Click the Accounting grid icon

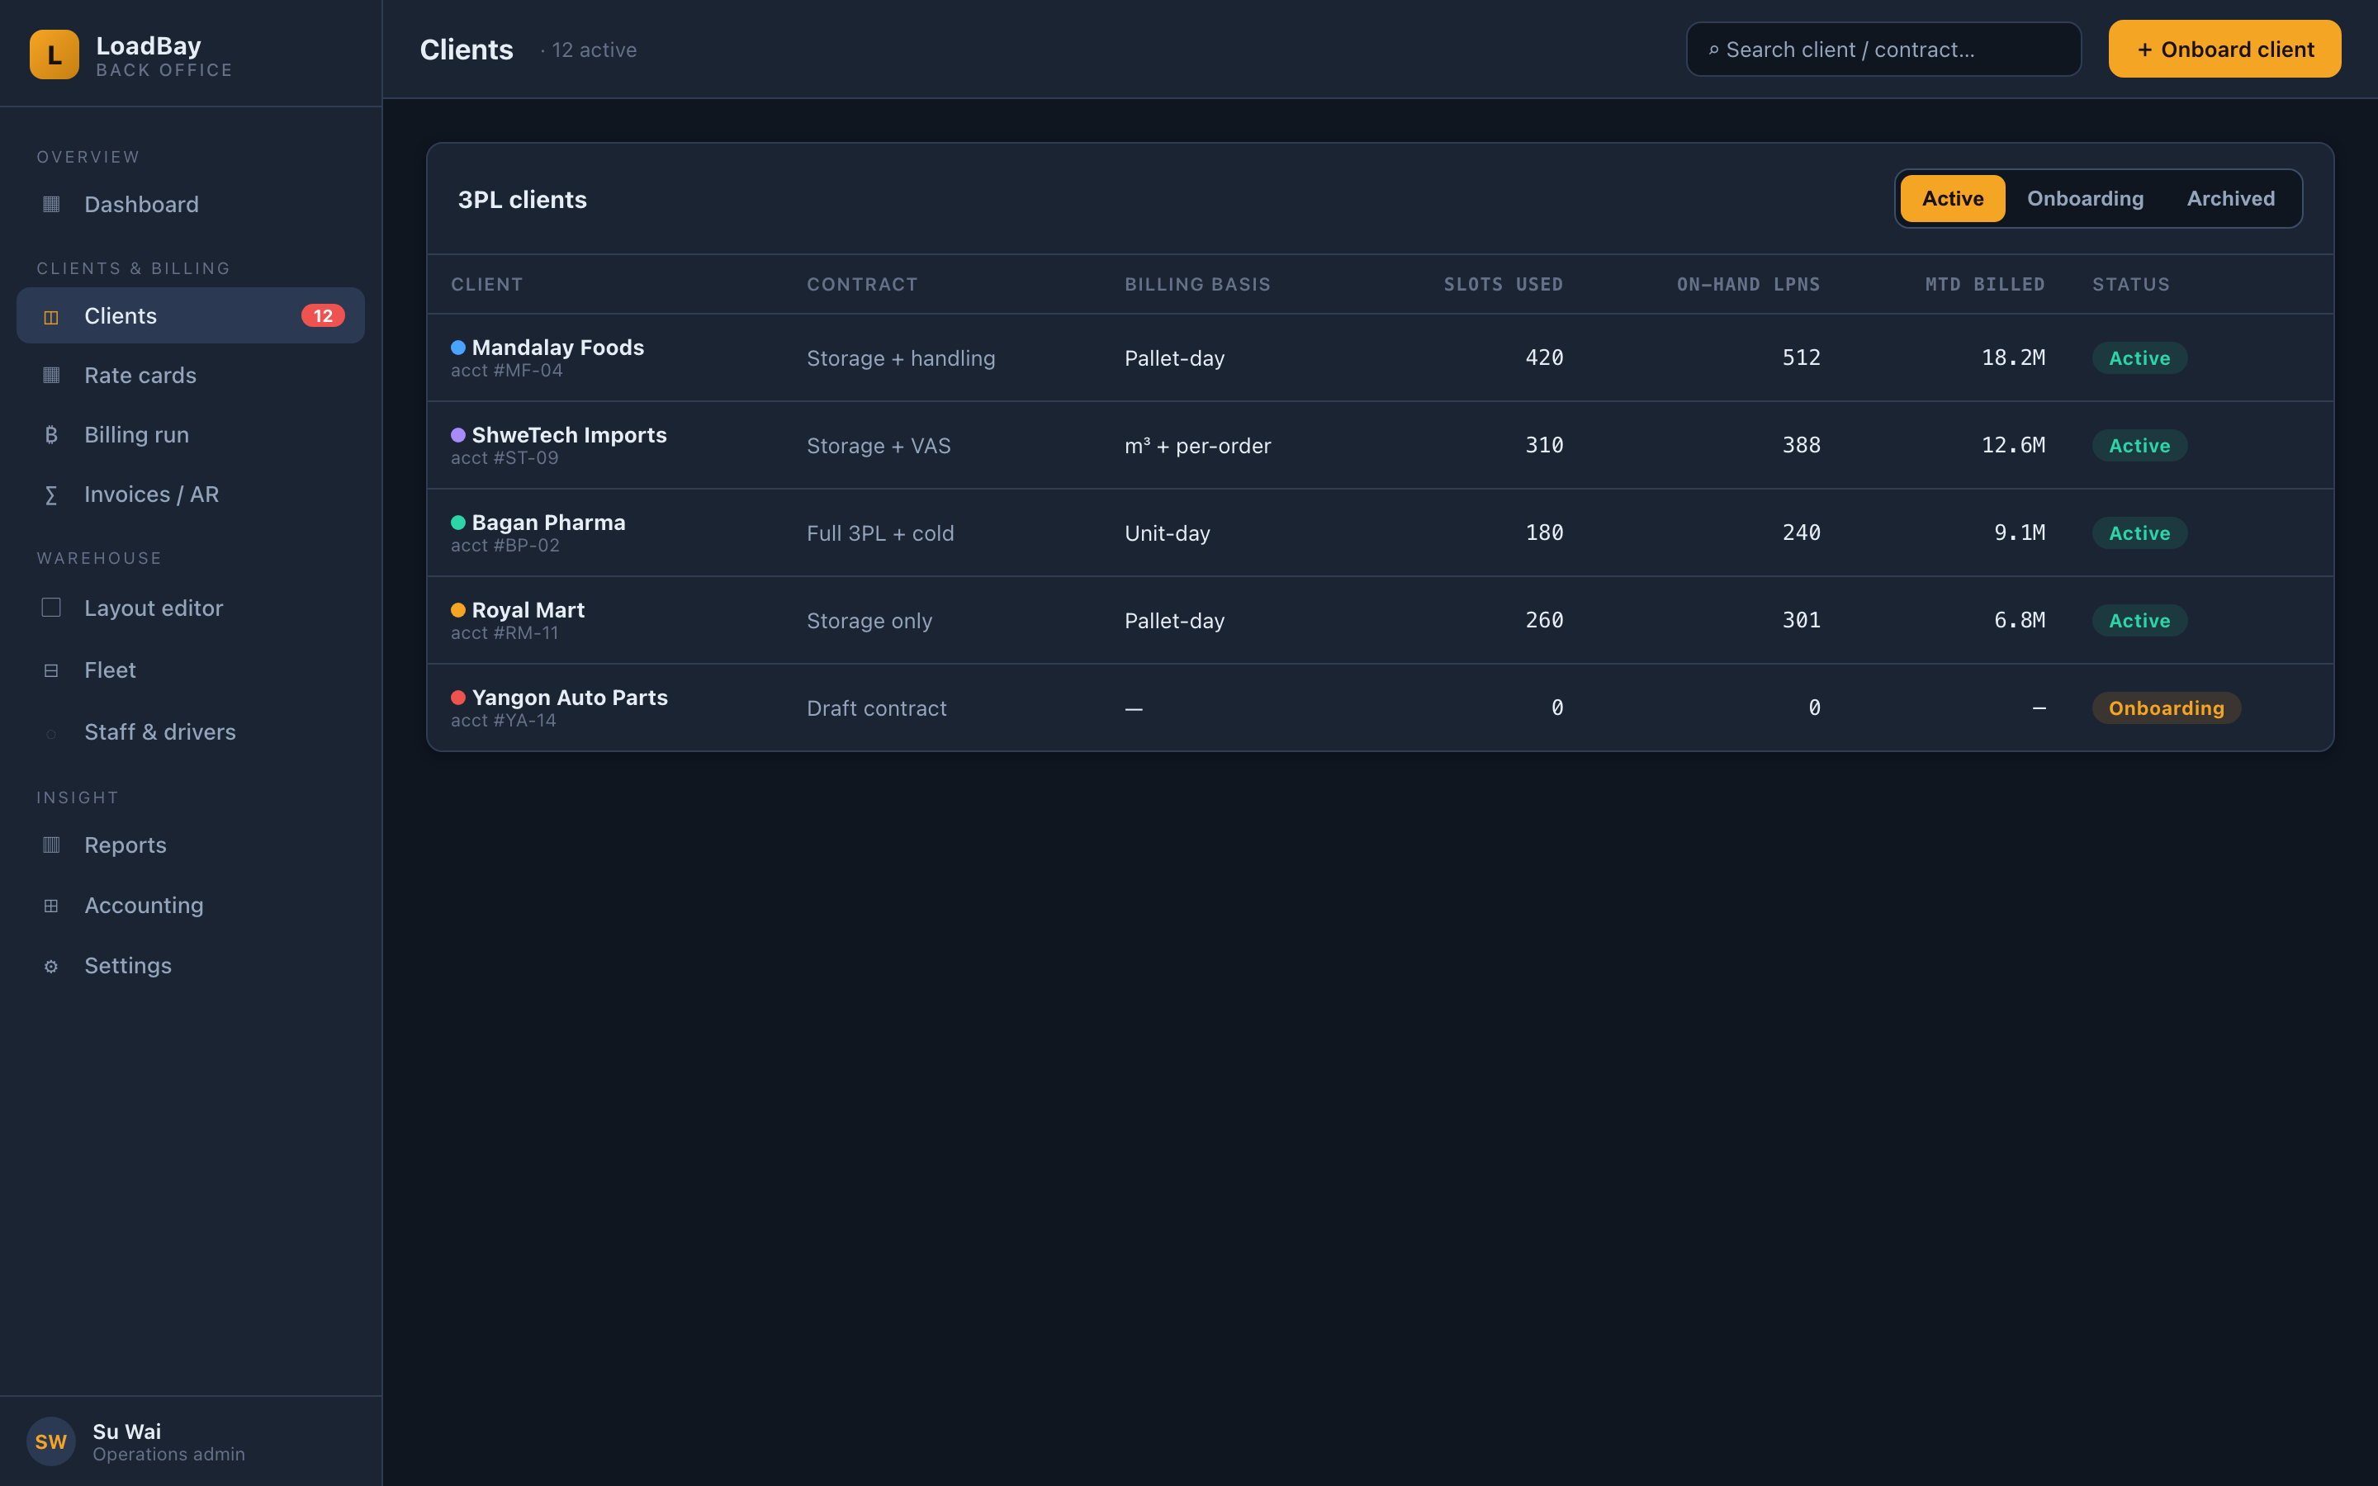click(x=51, y=905)
